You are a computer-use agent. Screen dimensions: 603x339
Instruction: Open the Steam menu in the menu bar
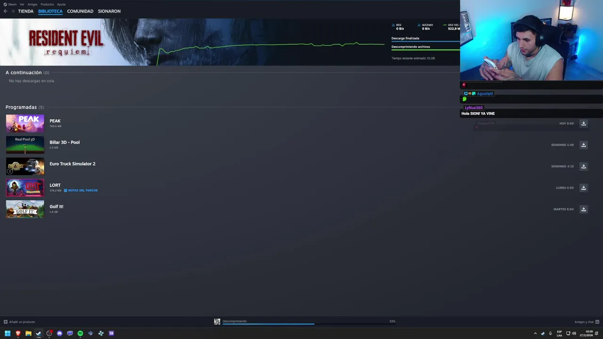(x=10, y=4)
